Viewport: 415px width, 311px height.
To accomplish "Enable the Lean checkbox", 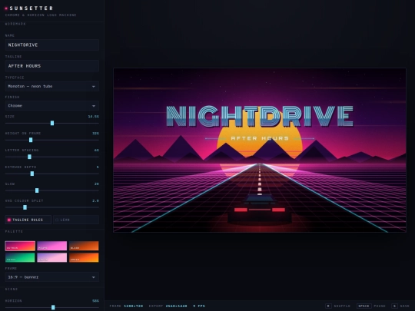I will (x=76, y=220).
